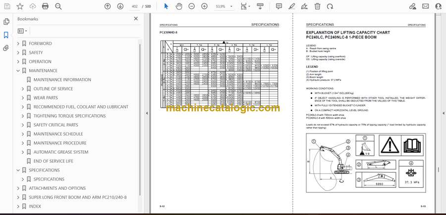Open AUTOMATIC GREASE SYSTEM bookmark

[61, 152]
